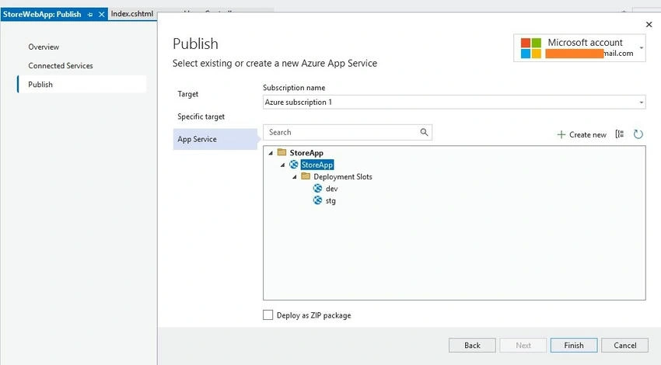Image resolution: width=661 pixels, height=365 pixels.
Task: Collapse the Deployment Slots tree node
Action: pos(295,177)
